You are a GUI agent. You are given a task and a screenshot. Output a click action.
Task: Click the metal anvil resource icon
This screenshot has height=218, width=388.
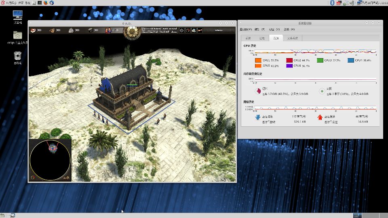coord(90,30)
